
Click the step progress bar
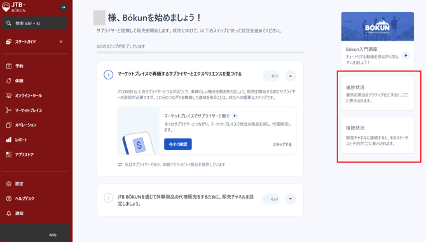[x=200, y=53]
